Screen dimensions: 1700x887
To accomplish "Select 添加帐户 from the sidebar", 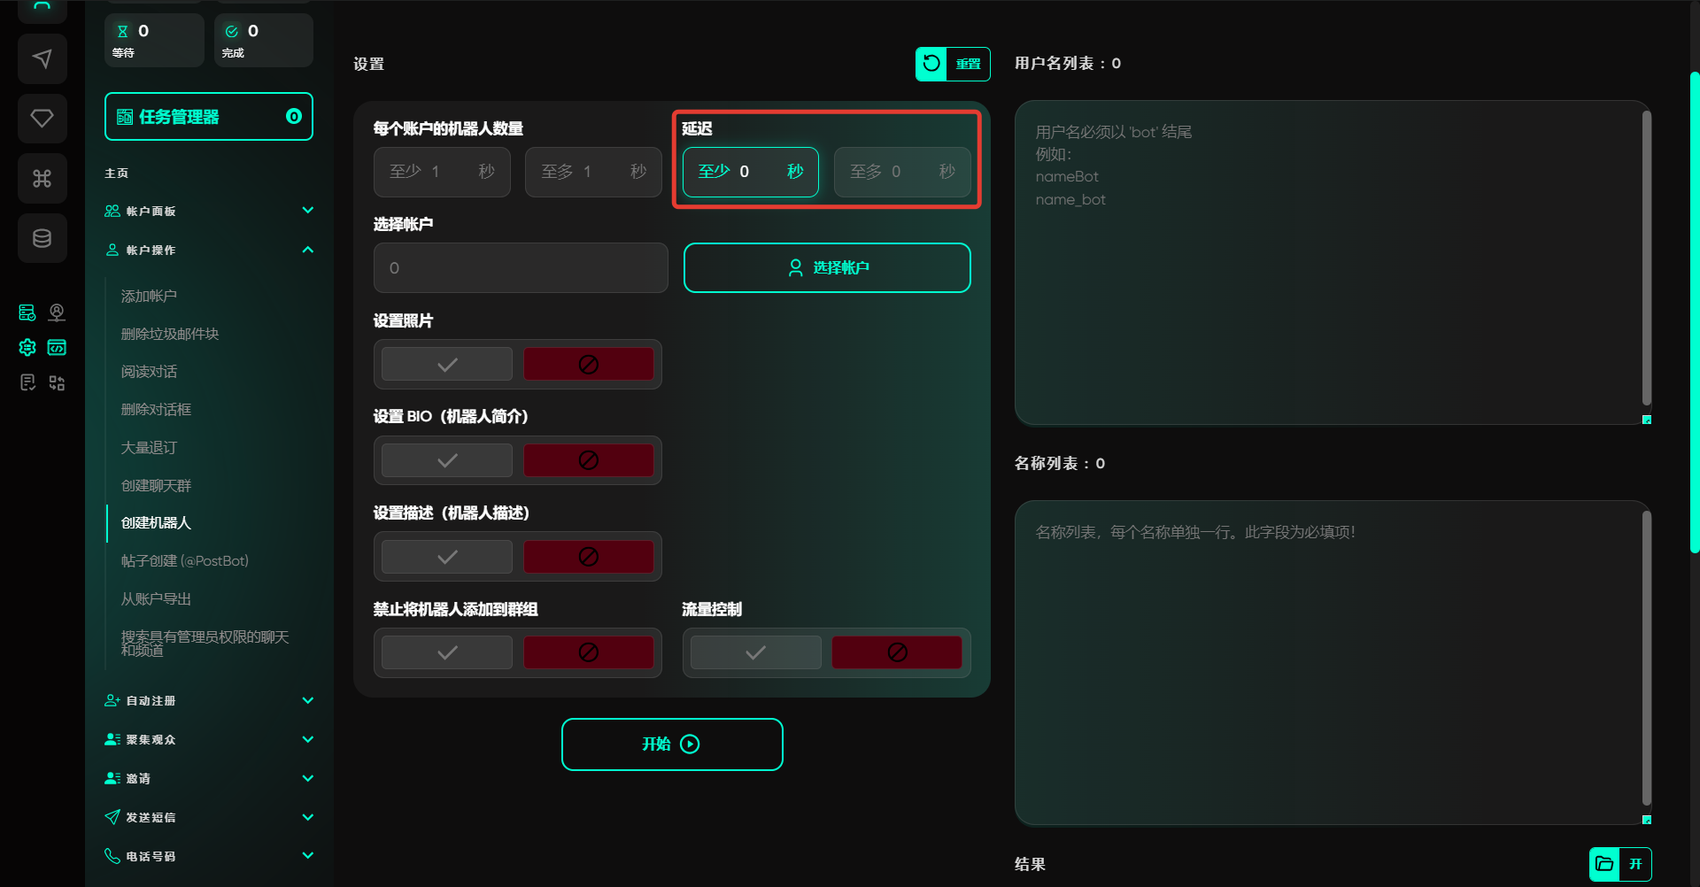I will (x=149, y=297).
